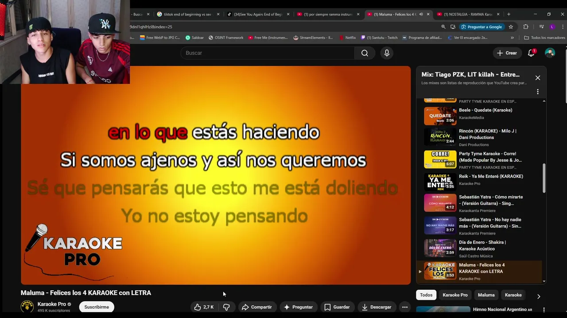Open the new tab plus button
This screenshot has height=318, width=567.
(x=509, y=14)
